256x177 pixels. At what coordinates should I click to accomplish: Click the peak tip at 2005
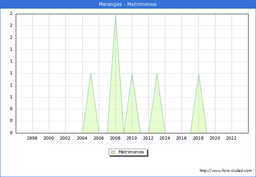(91, 74)
